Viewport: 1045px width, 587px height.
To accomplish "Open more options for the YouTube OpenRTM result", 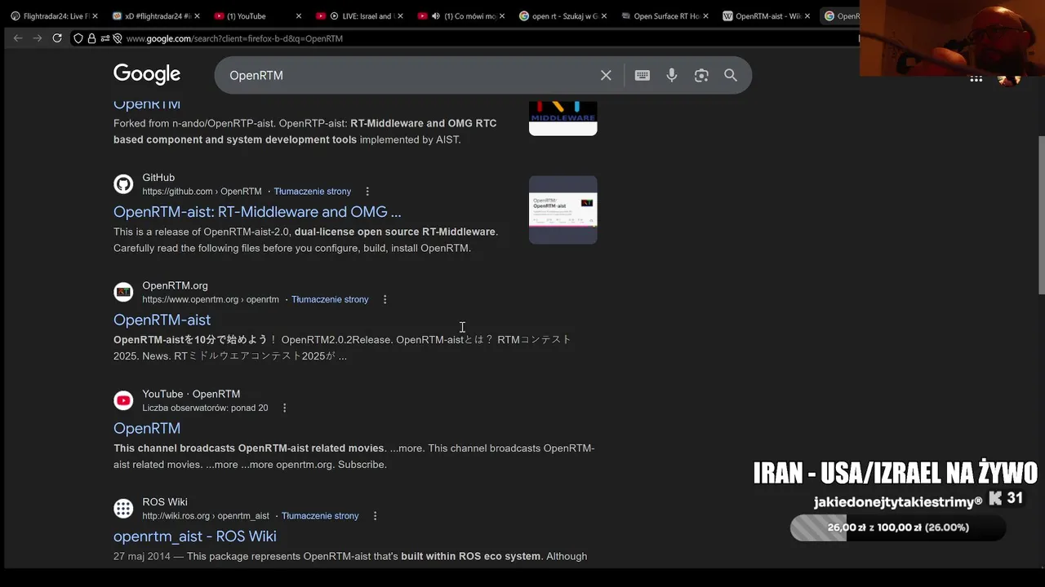I will (x=285, y=408).
